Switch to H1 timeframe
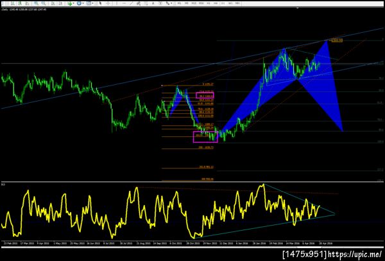The image size is (385, 261). coord(209,3)
